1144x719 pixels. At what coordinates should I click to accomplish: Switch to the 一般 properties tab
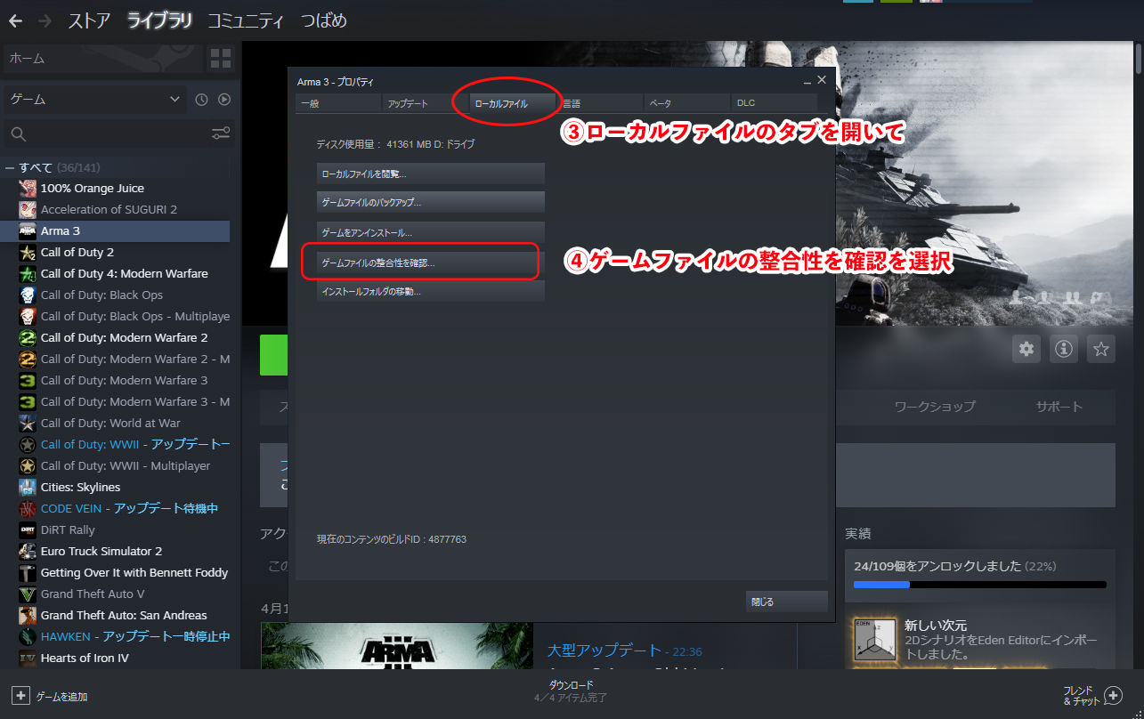[338, 103]
